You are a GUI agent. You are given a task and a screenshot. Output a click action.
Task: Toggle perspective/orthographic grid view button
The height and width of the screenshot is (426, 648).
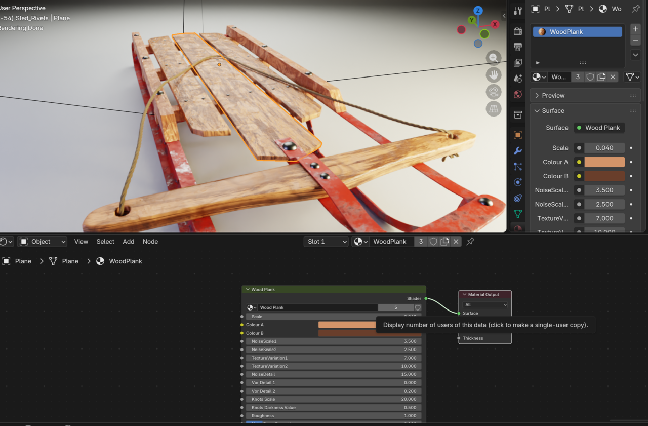click(494, 108)
